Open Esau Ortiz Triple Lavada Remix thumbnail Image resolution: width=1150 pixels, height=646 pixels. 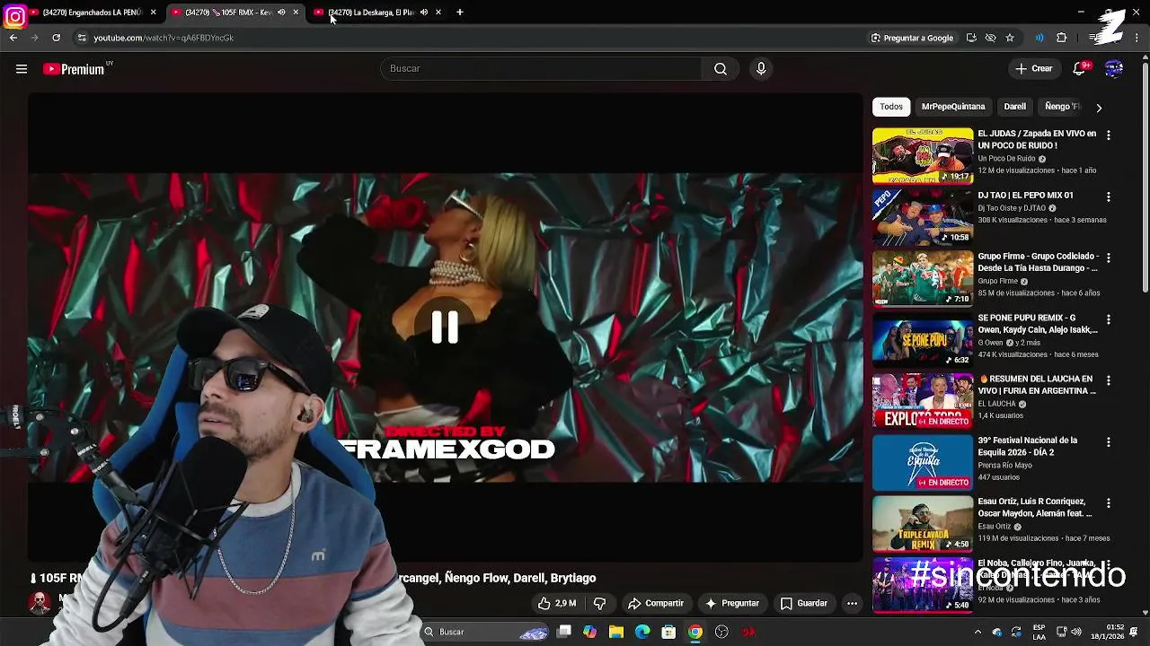click(923, 524)
